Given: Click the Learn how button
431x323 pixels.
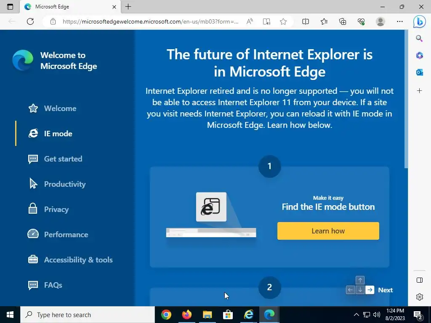Looking at the screenshot, I should coord(328,231).
